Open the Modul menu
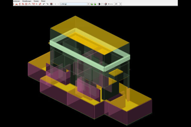The image size is (191, 127). coord(43,1)
